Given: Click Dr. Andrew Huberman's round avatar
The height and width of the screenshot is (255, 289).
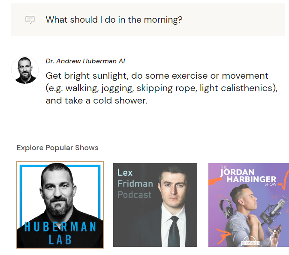Looking at the screenshot, I should pyautogui.click(x=25, y=70).
